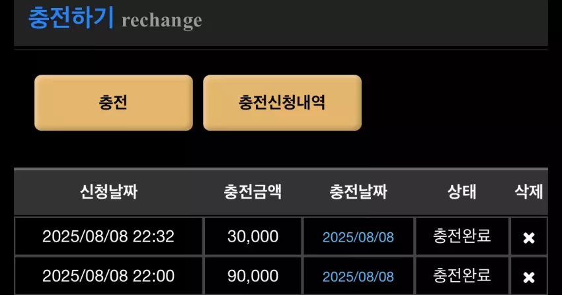This screenshot has height=295, width=562.
Task: Open the 2025/08/08 date link in second row
Action: click(x=358, y=277)
